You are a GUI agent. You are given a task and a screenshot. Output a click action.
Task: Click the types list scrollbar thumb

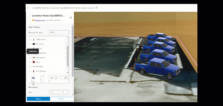[x=68, y=56]
